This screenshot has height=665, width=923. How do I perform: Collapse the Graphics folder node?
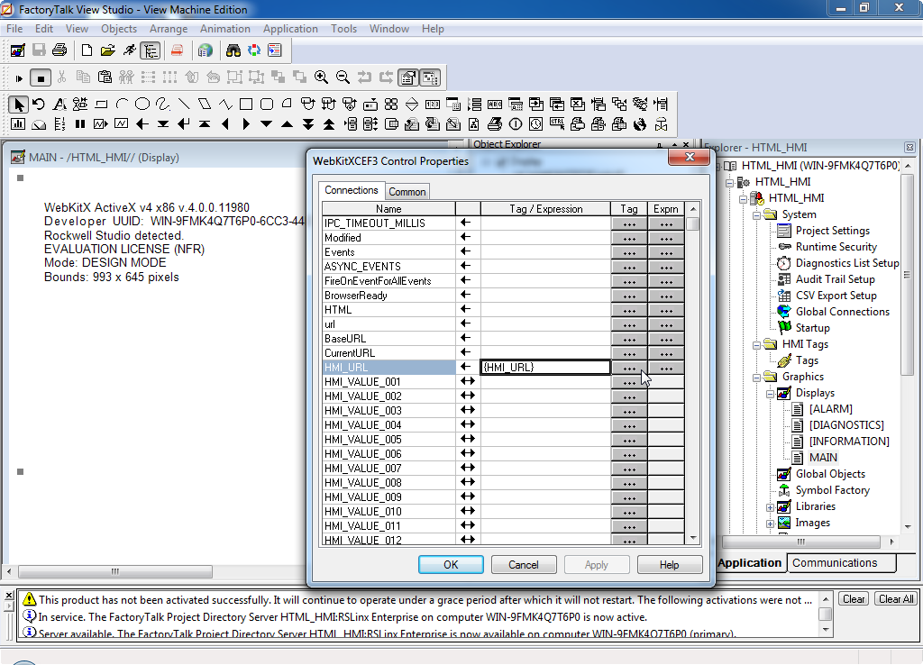click(757, 378)
